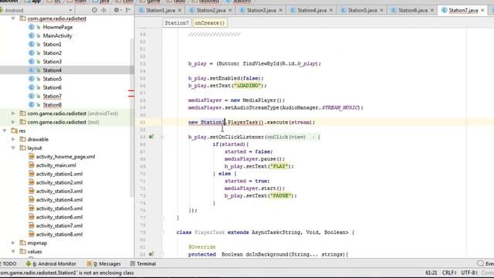Viewport: 494px width, 278px height.
Task: Click the scroll from source target icon
Action: 94,10
